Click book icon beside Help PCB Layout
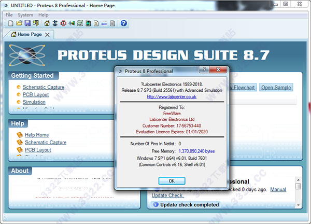Screen dimensions: 311x224 pyautogui.click(x=20, y=150)
